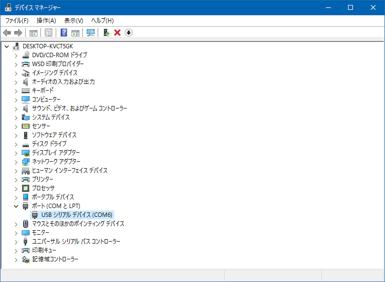Click the Back arrow toolbar icon
The width and height of the screenshot is (385, 282).
(7, 33)
